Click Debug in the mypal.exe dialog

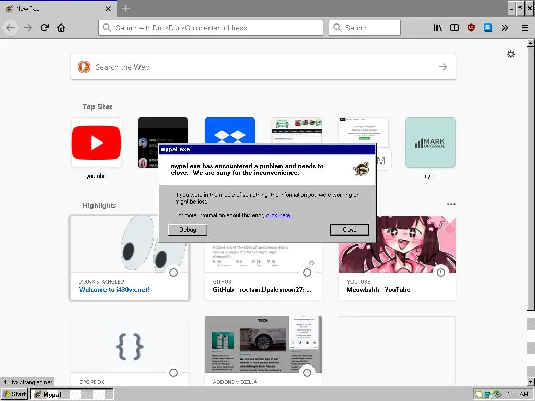pos(188,230)
